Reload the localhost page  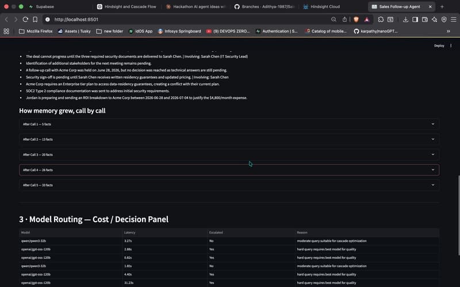[x=25, y=20]
